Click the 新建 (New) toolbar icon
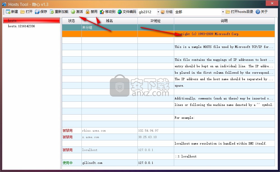The height and width of the screenshot is (172, 280). (8, 12)
